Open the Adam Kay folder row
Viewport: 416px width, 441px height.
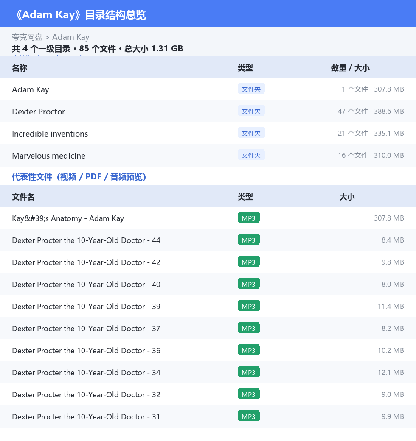(208, 89)
